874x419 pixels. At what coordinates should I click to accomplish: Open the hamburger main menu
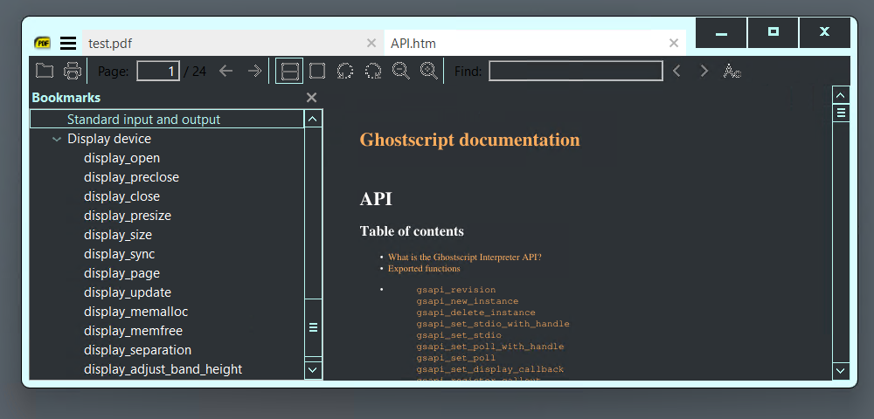point(68,43)
